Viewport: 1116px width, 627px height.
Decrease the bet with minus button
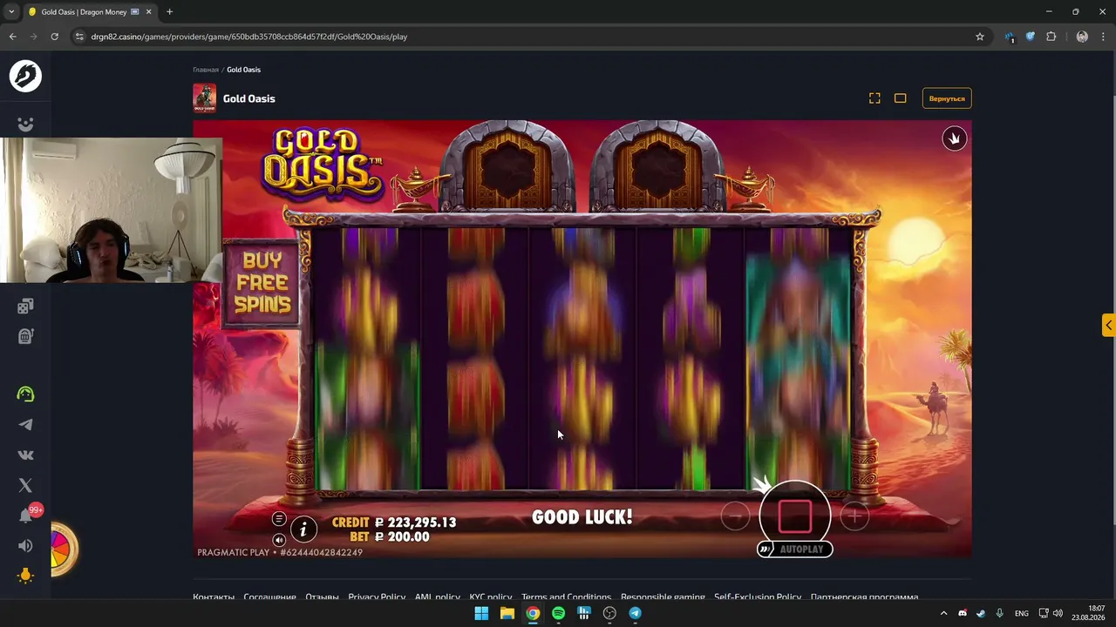[x=735, y=516]
